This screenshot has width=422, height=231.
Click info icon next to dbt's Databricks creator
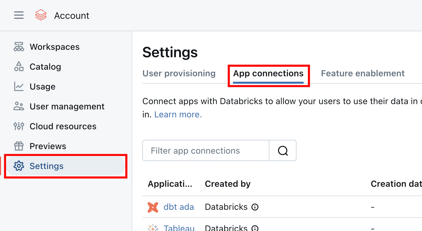pyautogui.click(x=255, y=207)
